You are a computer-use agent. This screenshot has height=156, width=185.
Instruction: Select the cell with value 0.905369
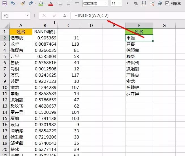tap(45, 38)
